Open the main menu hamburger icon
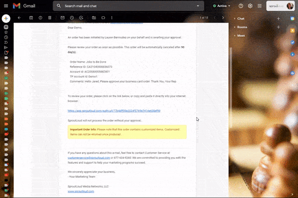 tap(6, 6)
